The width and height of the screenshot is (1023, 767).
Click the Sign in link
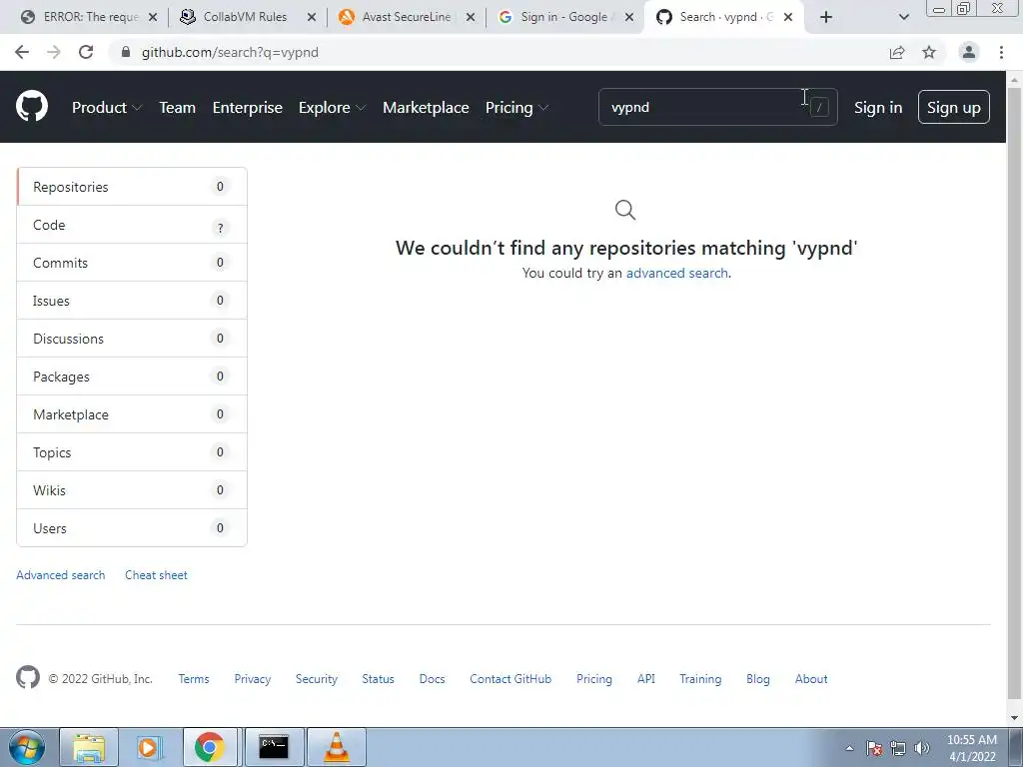878,108
